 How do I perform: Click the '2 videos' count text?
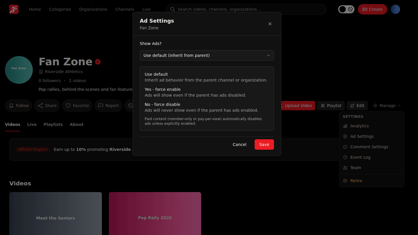pos(78,81)
